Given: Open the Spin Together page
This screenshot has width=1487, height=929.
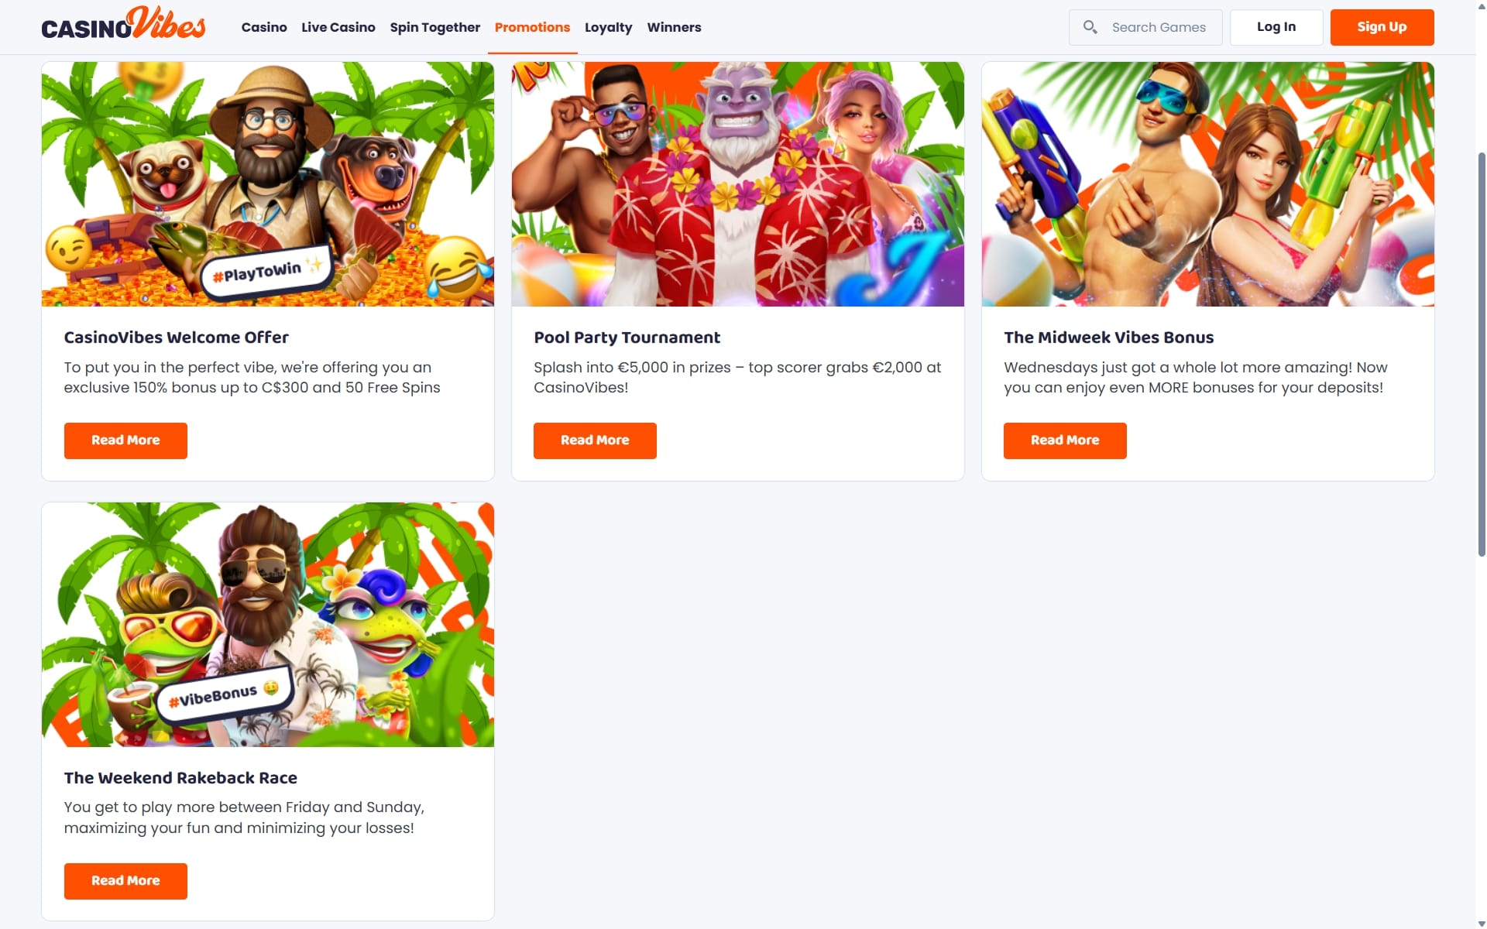Looking at the screenshot, I should (435, 27).
